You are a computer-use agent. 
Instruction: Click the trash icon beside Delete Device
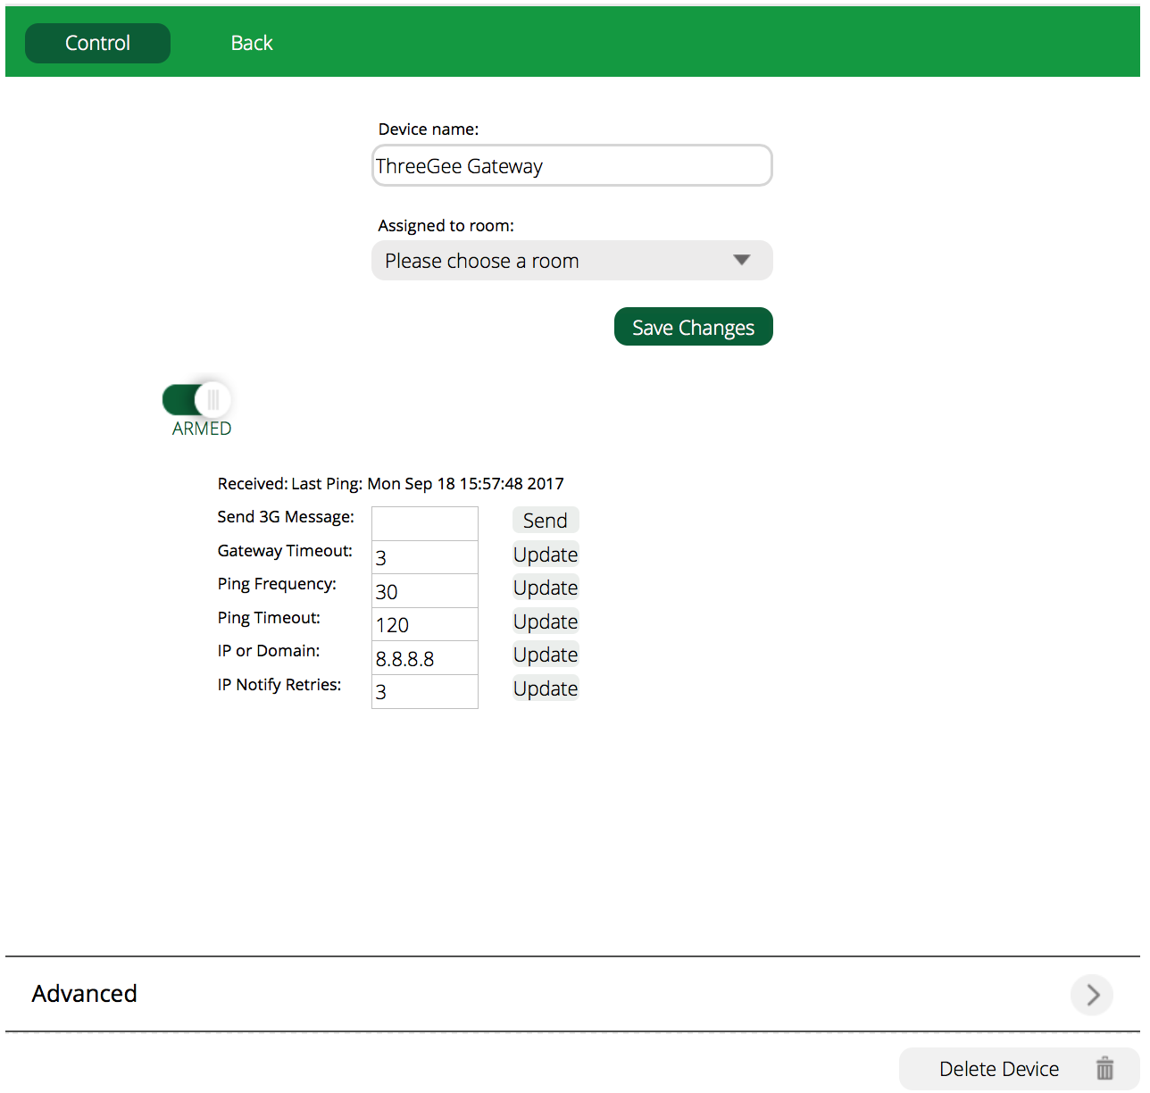point(1104,1068)
